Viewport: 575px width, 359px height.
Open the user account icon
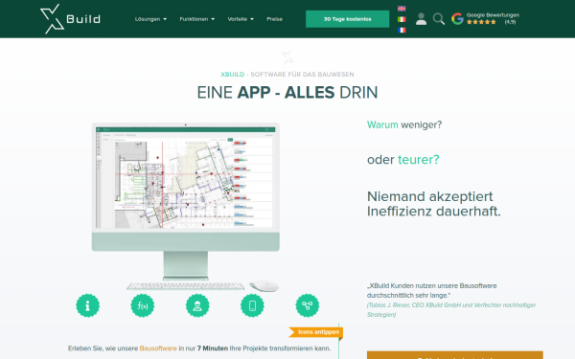tap(421, 19)
